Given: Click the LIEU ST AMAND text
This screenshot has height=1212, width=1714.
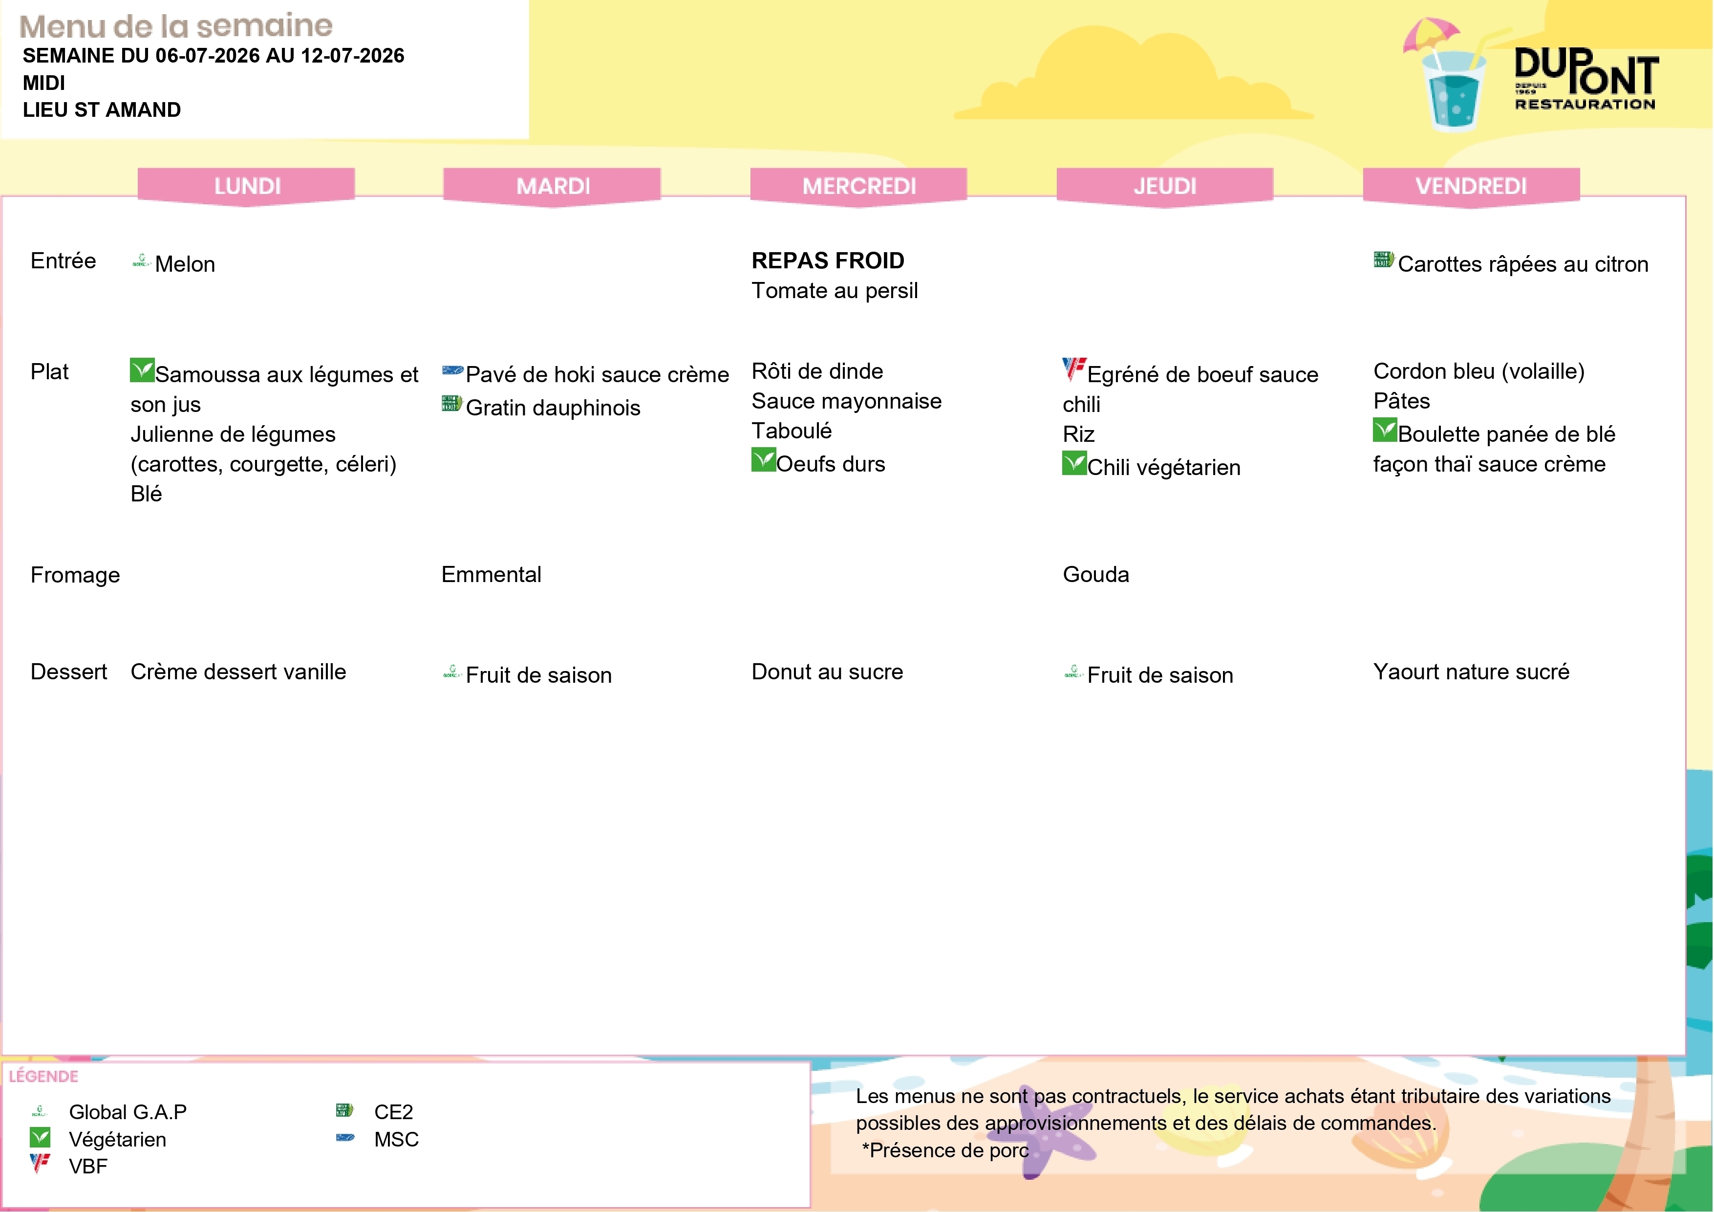Looking at the screenshot, I should (102, 110).
